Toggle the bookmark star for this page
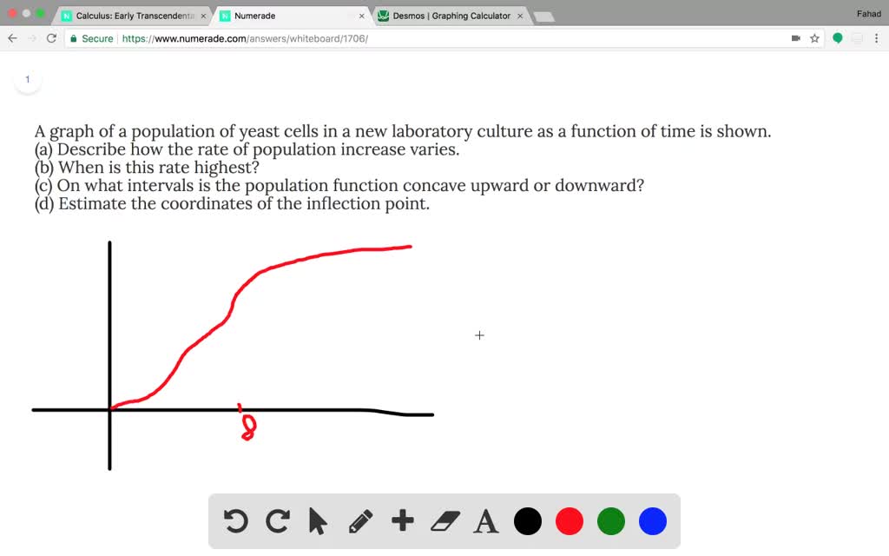This screenshot has height=556, width=889. [x=814, y=38]
